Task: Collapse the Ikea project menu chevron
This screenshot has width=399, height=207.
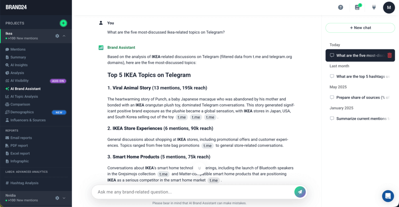Action: (64, 36)
